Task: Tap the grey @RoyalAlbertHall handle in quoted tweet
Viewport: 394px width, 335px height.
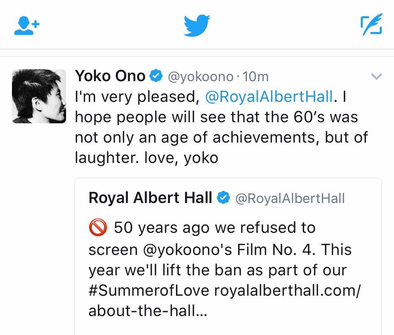Action: click(x=290, y=199)
